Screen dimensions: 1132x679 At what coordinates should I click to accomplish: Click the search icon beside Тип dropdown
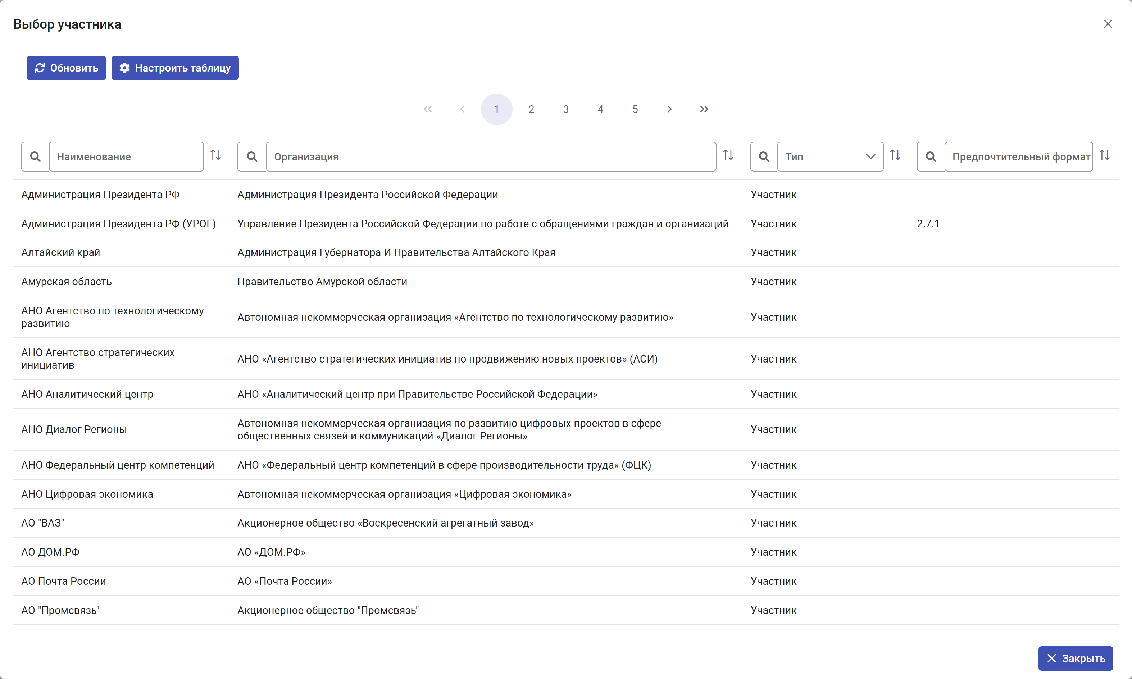coord(764,156)
